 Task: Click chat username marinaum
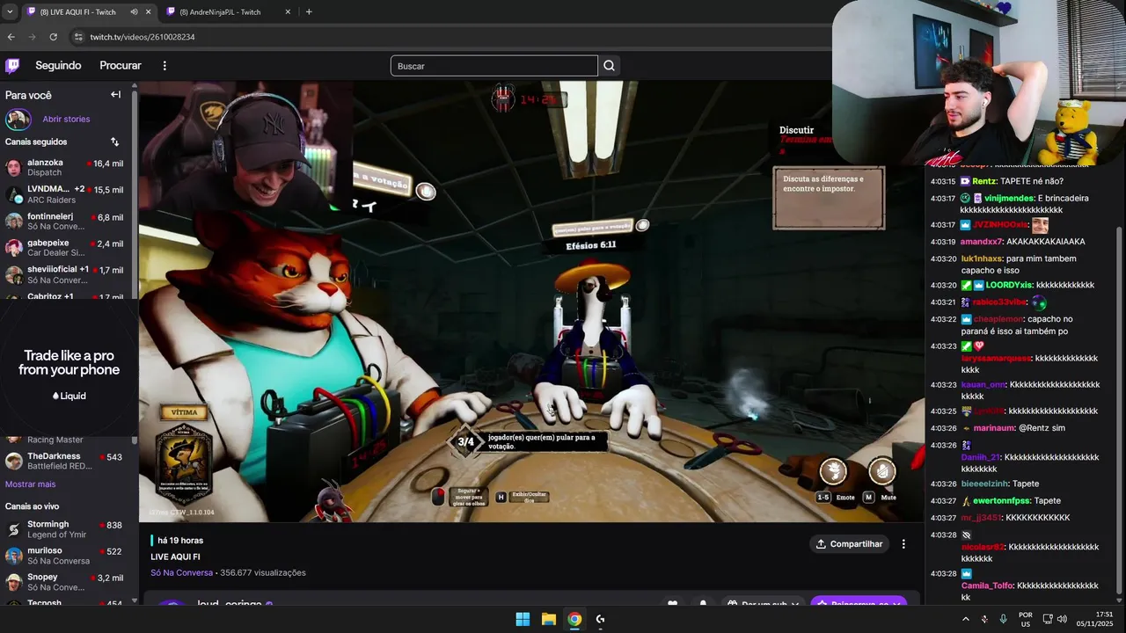[993, 428]
